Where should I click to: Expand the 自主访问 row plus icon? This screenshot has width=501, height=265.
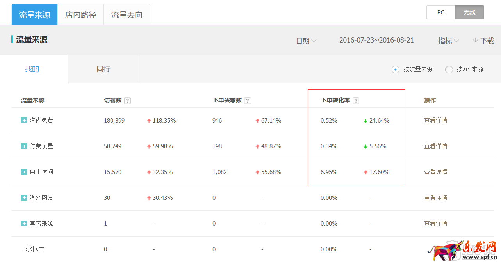[x=24, y=172]
